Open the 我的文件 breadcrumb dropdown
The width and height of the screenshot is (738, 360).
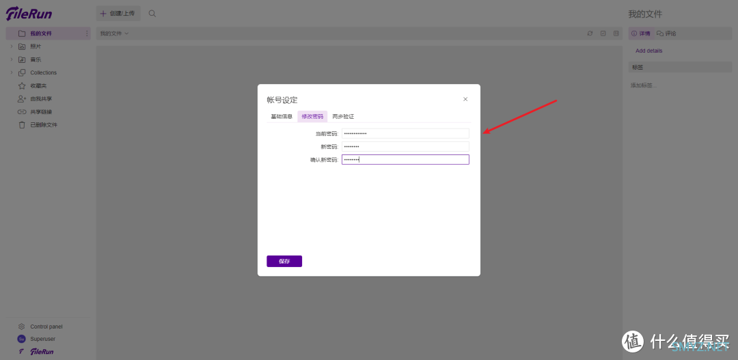click(114, 33)
